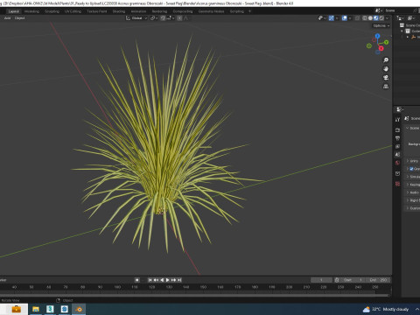The height and width of the screenshot is (315, 420).
Task: Open the World properties red globe icon
Action: (x=397, y=163)
